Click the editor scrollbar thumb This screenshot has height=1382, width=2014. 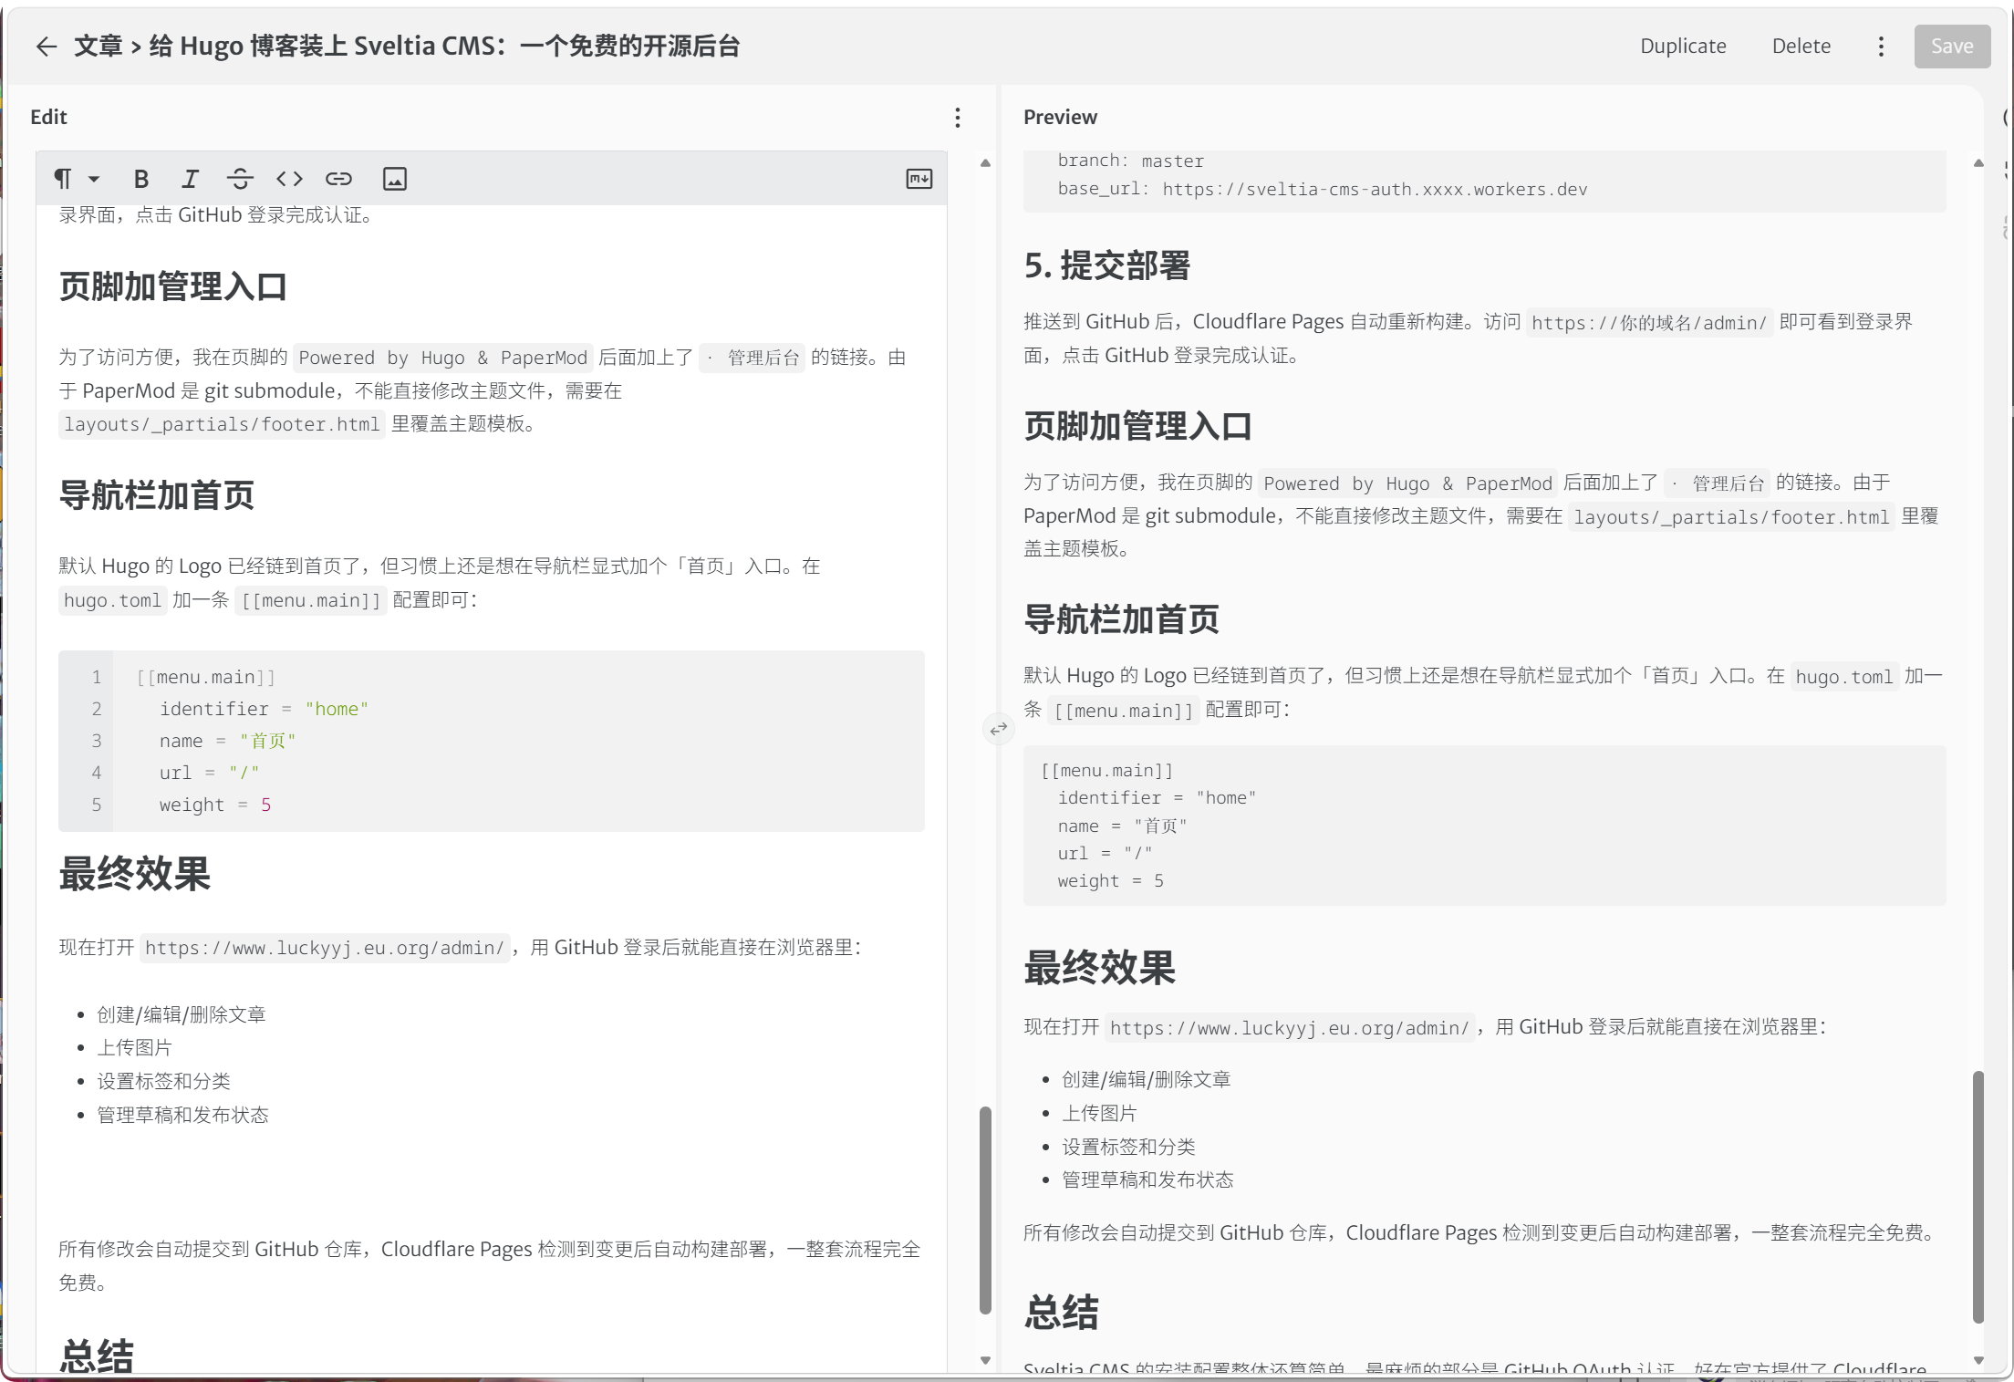point(985,1211)
